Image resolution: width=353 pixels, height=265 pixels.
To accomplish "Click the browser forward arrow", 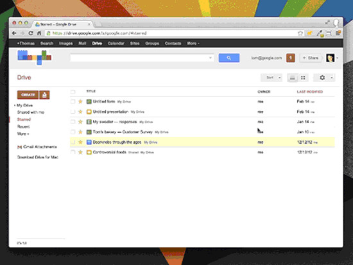I will 22,33.
